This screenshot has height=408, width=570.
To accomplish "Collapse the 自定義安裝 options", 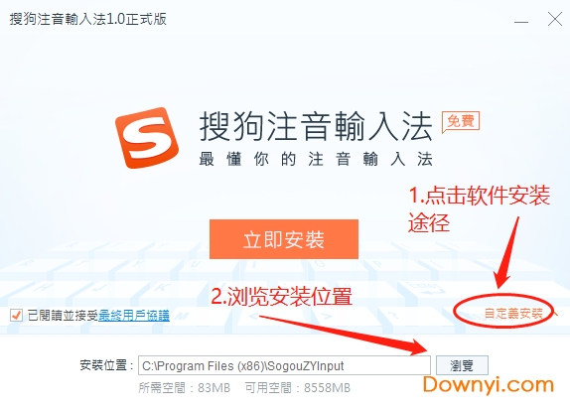I will (x=513, y=313).
